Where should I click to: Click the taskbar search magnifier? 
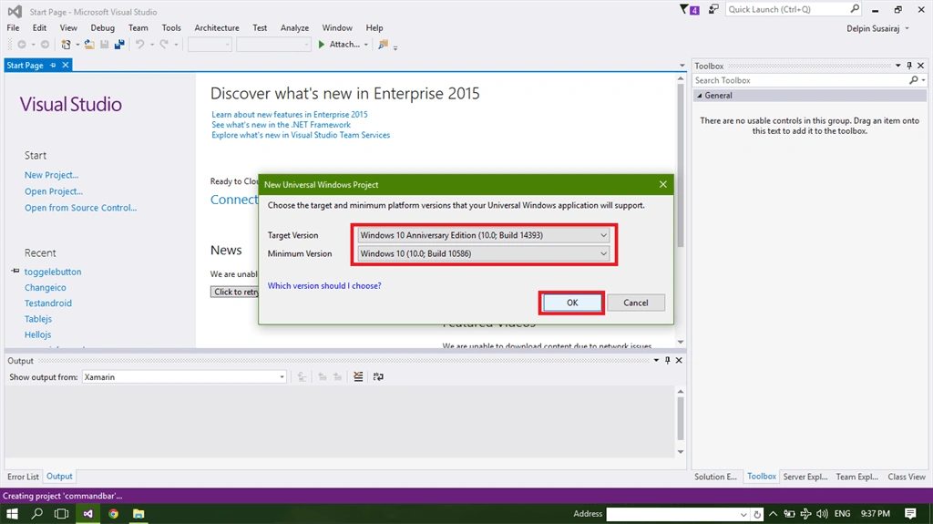(36, 513)
